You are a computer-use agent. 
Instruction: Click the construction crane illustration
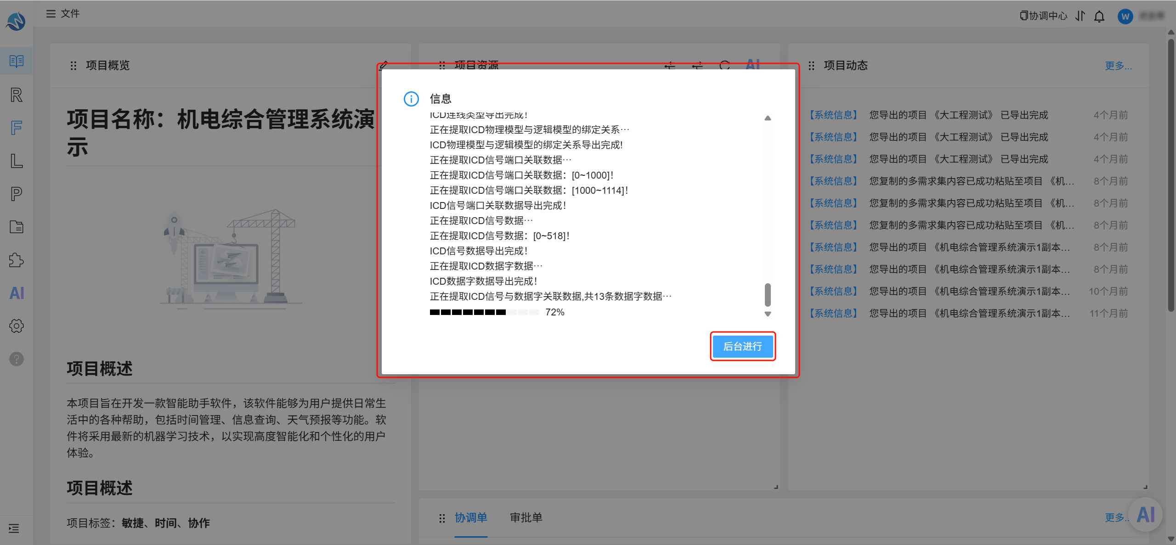(231, 258)
